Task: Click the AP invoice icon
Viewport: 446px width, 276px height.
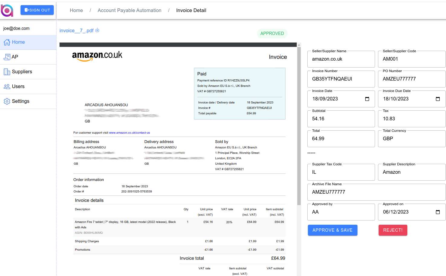Action: pos(7,57)
